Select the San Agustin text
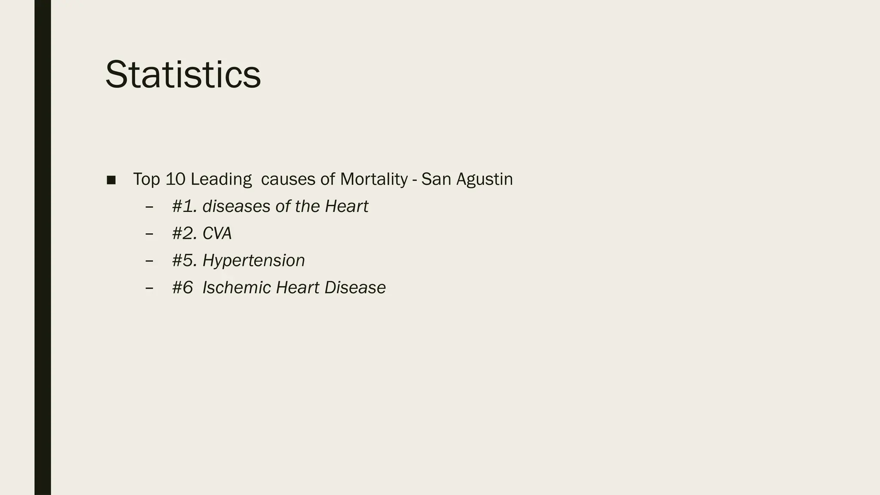880x495 pixels. [467, 179]
